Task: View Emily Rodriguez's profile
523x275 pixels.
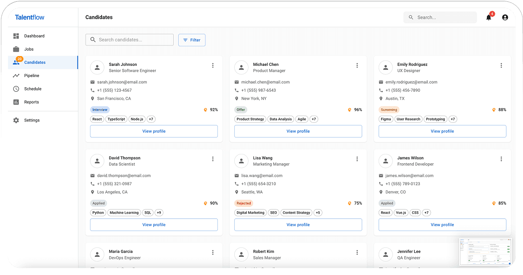Action: point(442,131)
